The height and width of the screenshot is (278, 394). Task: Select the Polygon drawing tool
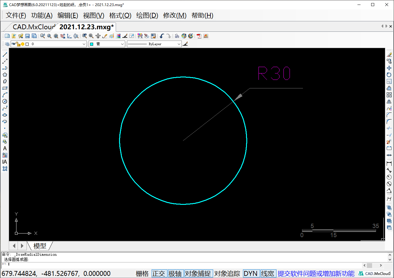5,75
